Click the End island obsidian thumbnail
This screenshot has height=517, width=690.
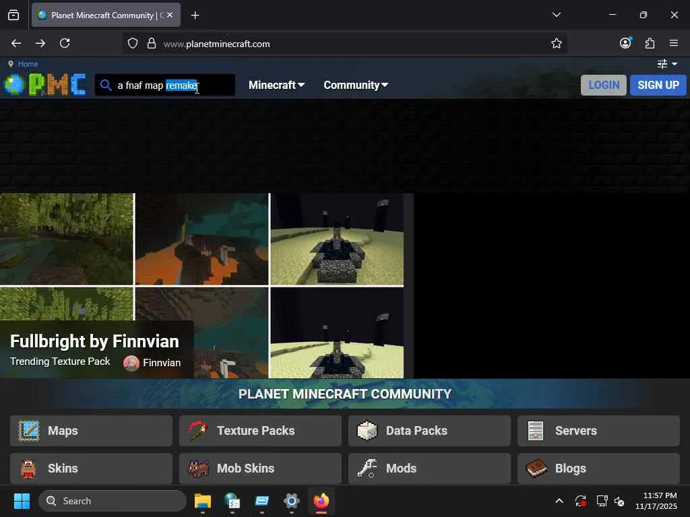(337, 240)
